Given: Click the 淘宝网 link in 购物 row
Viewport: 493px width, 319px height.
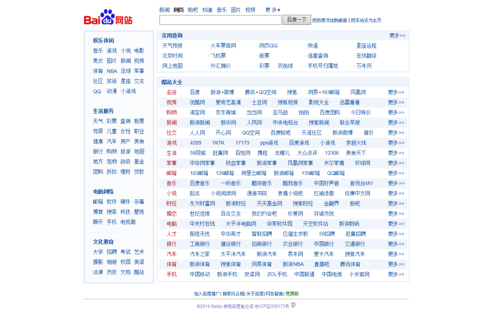Looking at the screenshot, I should click(198, 112).
